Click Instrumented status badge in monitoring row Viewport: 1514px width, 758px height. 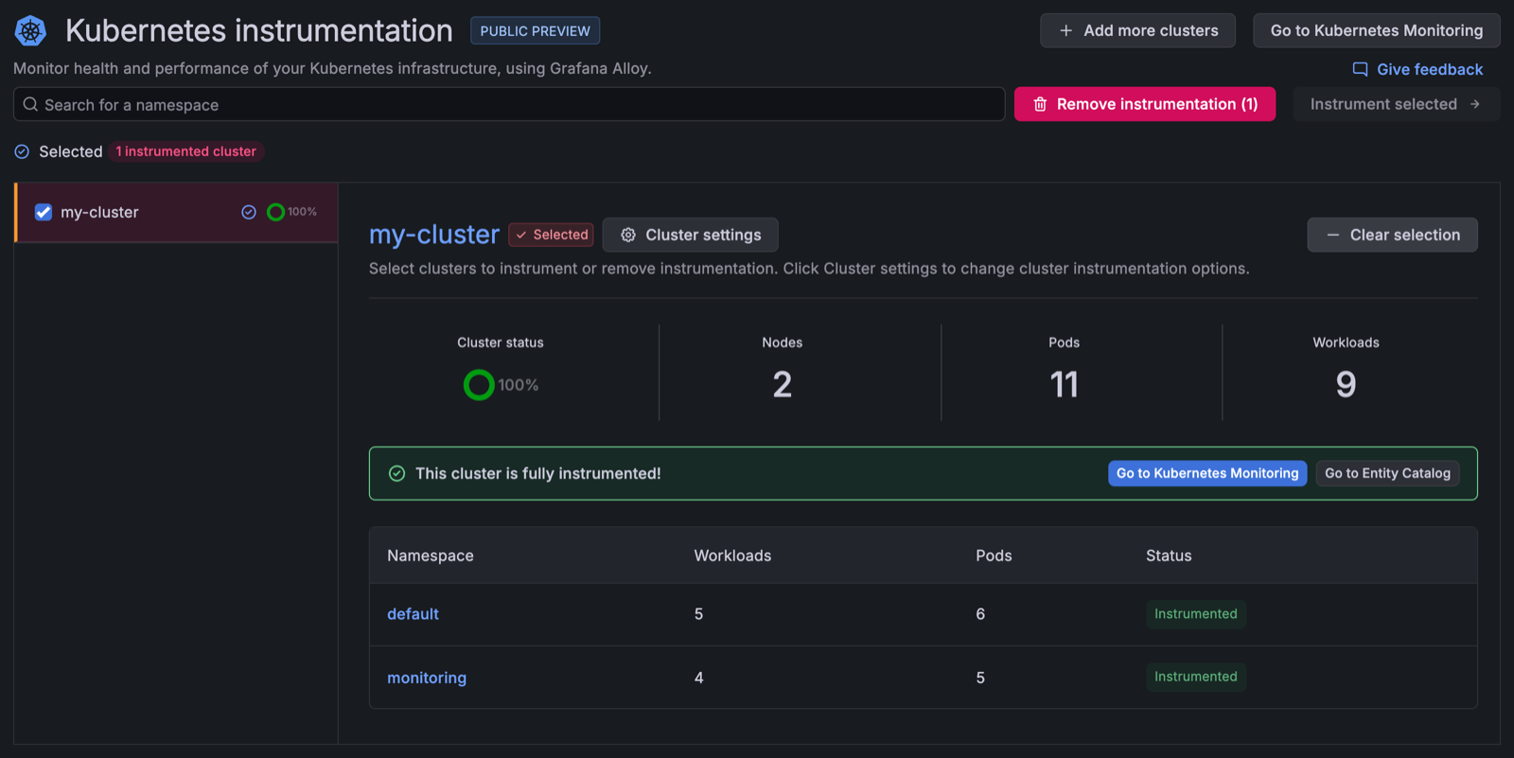[1196, 677]
